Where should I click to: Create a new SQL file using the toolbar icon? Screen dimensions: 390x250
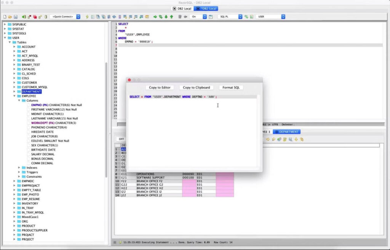click(x=4, y=17)
